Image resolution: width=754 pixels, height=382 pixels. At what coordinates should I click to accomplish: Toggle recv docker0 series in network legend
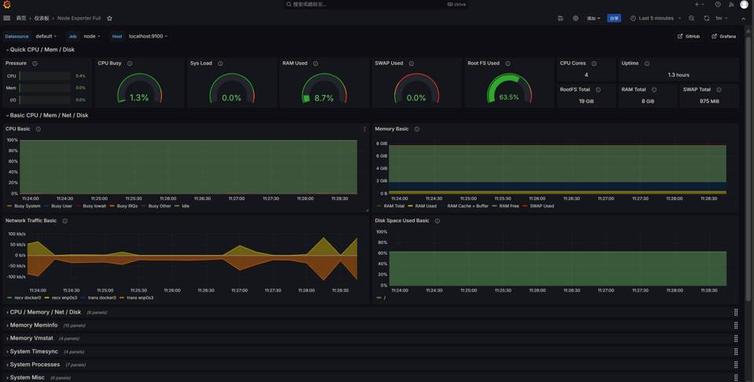tap(26, 298)
